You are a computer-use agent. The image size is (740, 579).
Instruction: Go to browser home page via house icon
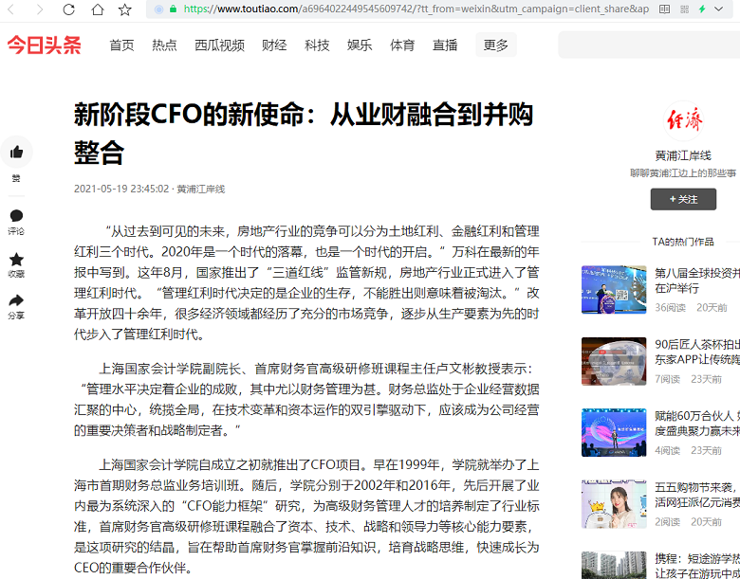pyautogui.click(x=97, y=9)
